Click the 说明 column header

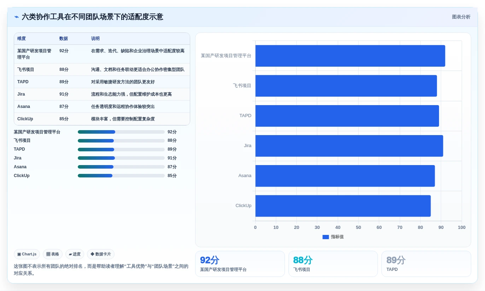click(95, 39)
